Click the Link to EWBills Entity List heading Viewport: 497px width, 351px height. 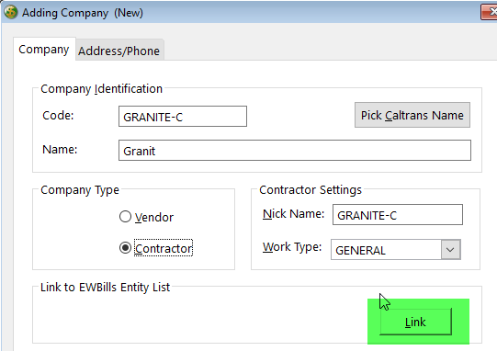(106, 288)
